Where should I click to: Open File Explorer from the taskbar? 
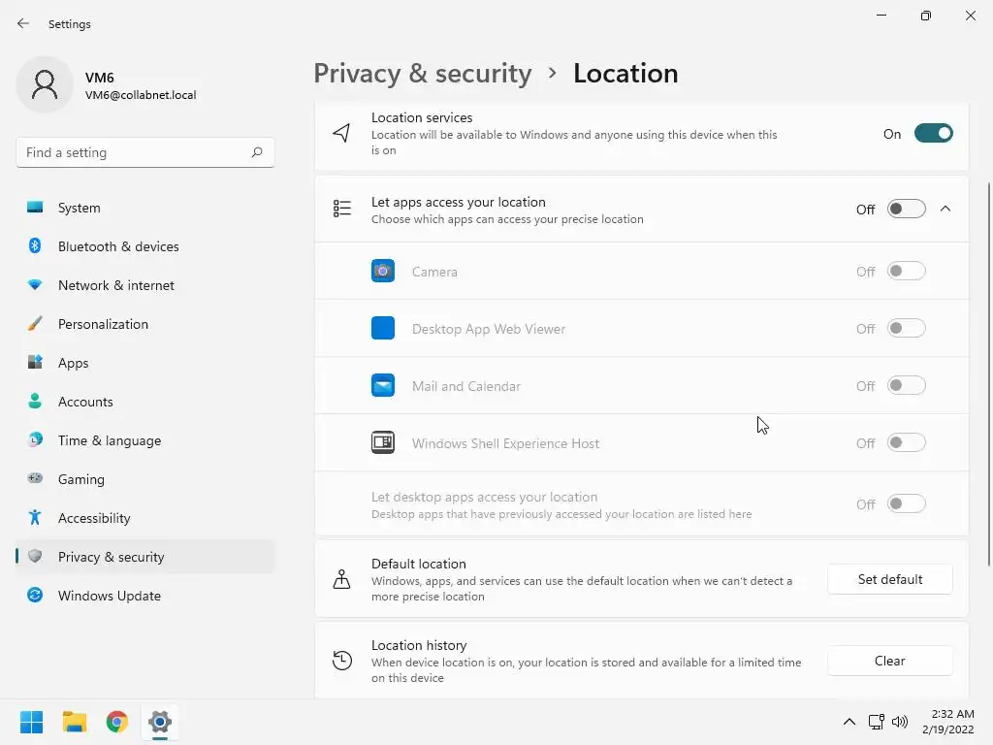(x=75, y=722)
